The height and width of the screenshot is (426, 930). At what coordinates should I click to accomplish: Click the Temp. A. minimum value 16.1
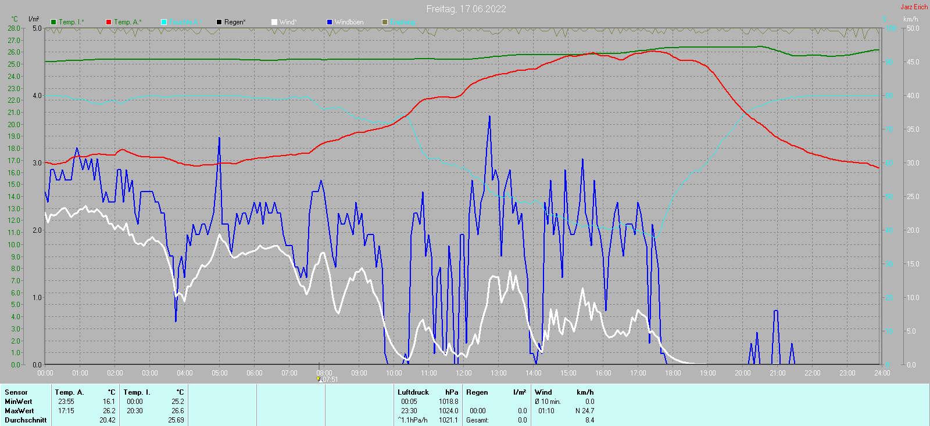[109, 402]
